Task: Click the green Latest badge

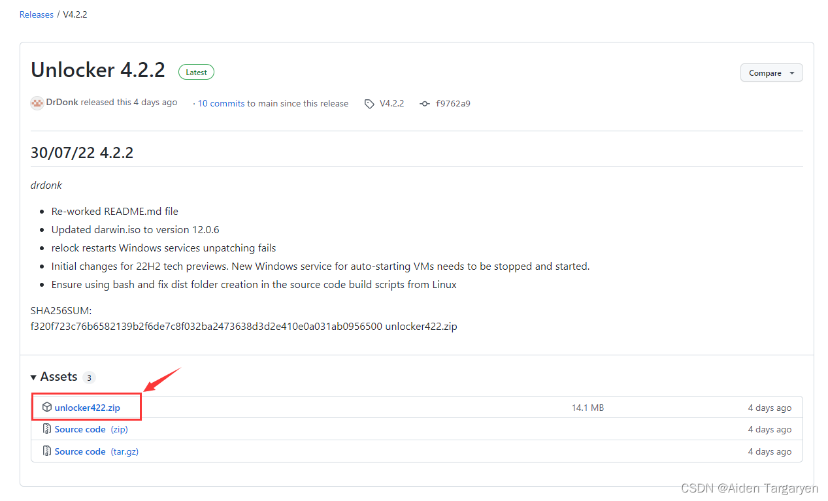Action: point(196,73)
